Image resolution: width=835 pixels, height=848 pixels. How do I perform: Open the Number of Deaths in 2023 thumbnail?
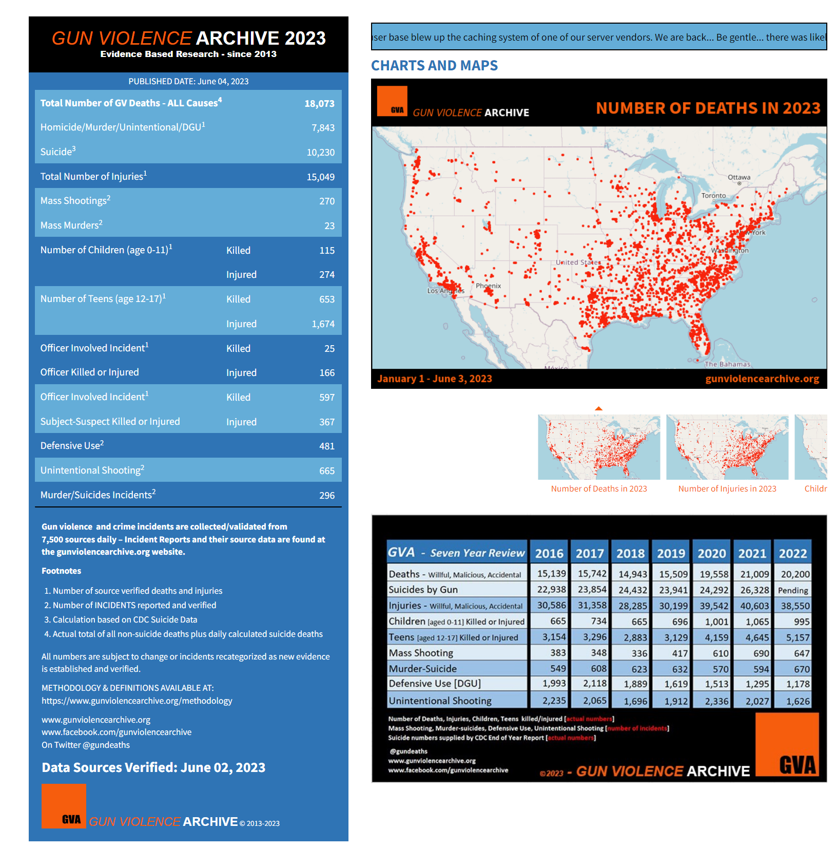[599, 447]
